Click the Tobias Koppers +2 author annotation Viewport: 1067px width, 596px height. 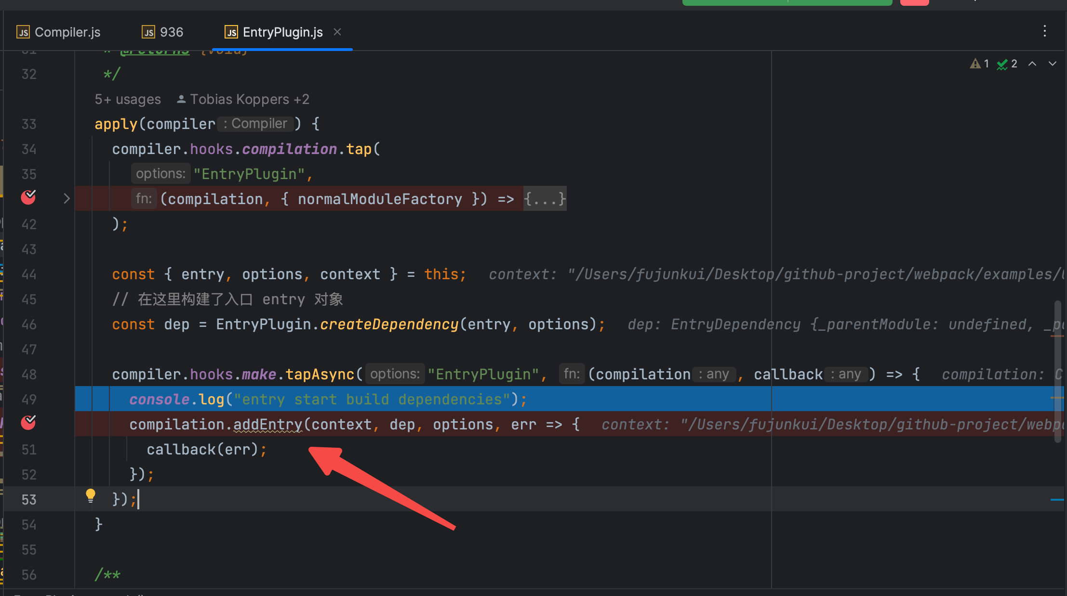click(249, 99)
